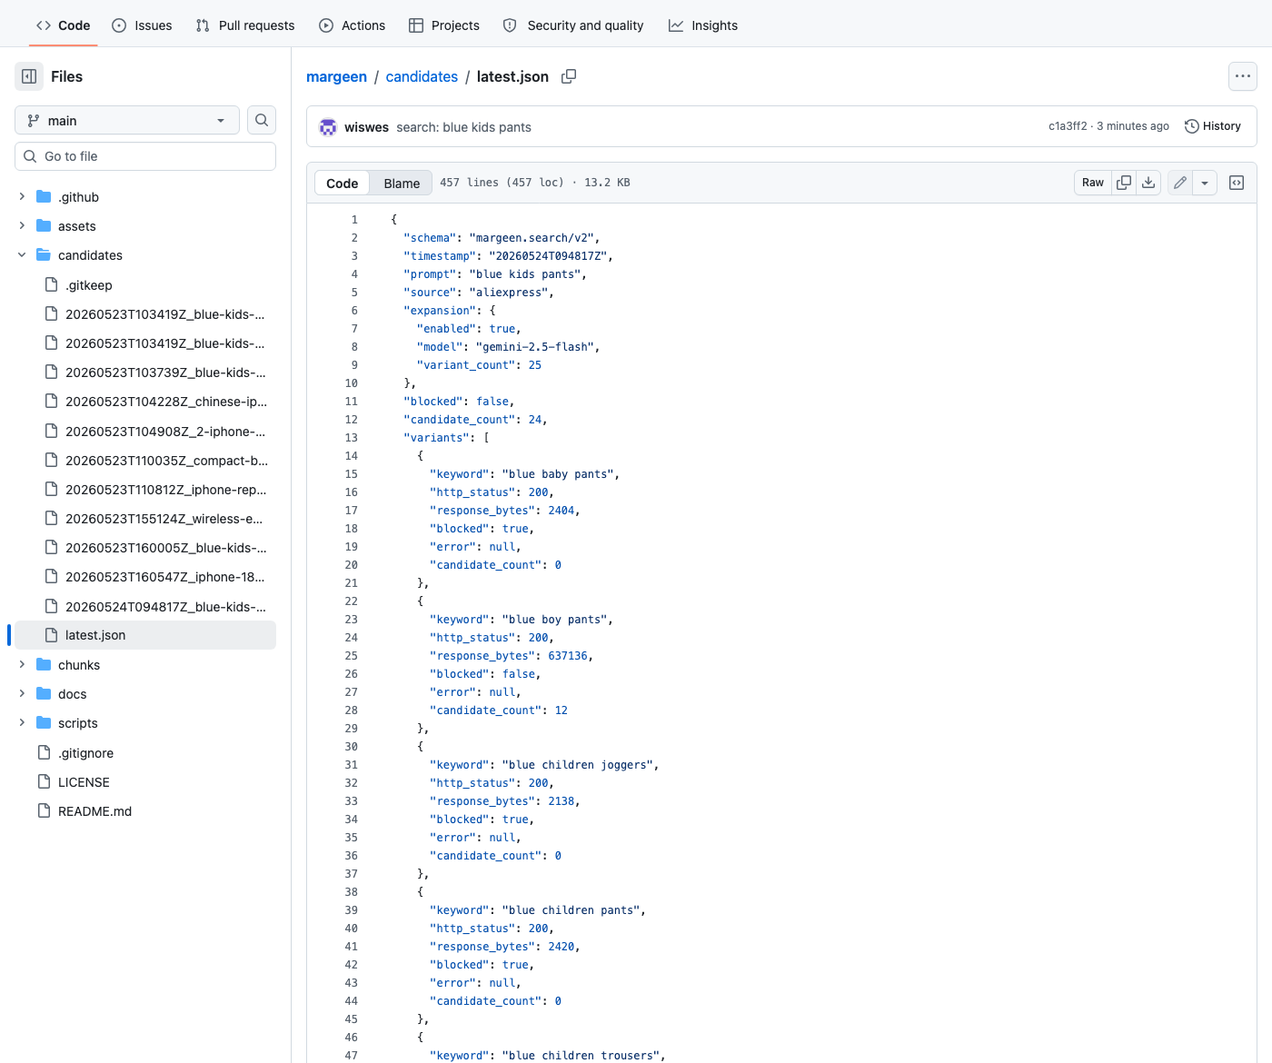Switch to Blame view
Image resolution: width=1272 pixels, height=1063 pixels.
point(402,184)
